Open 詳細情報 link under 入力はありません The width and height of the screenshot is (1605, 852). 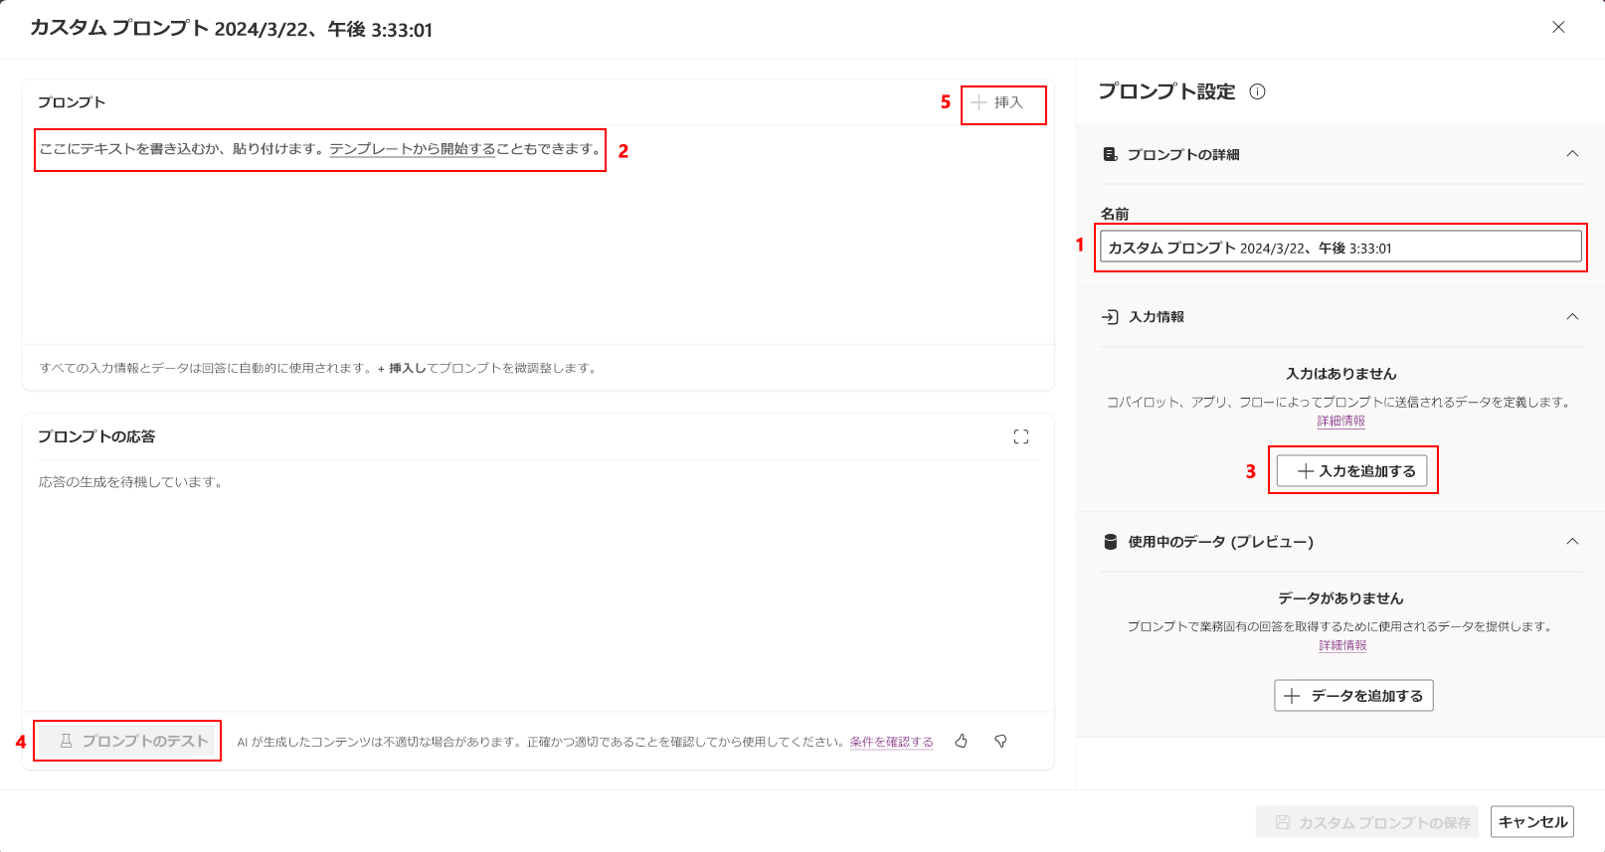[x=1341, y=421]
